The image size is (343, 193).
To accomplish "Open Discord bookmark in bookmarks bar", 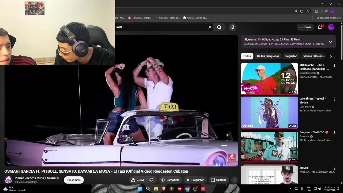I will click(140, 18).
